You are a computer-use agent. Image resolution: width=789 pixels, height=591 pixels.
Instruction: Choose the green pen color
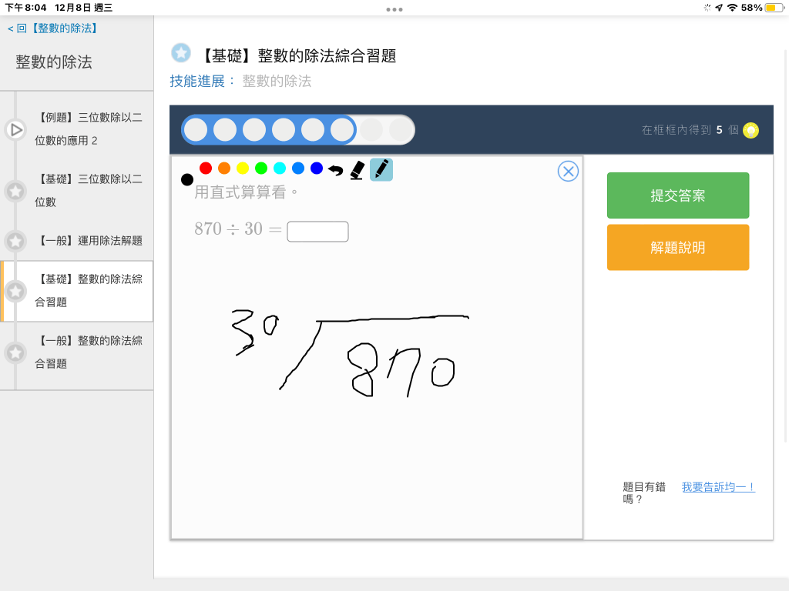point(261,168)
